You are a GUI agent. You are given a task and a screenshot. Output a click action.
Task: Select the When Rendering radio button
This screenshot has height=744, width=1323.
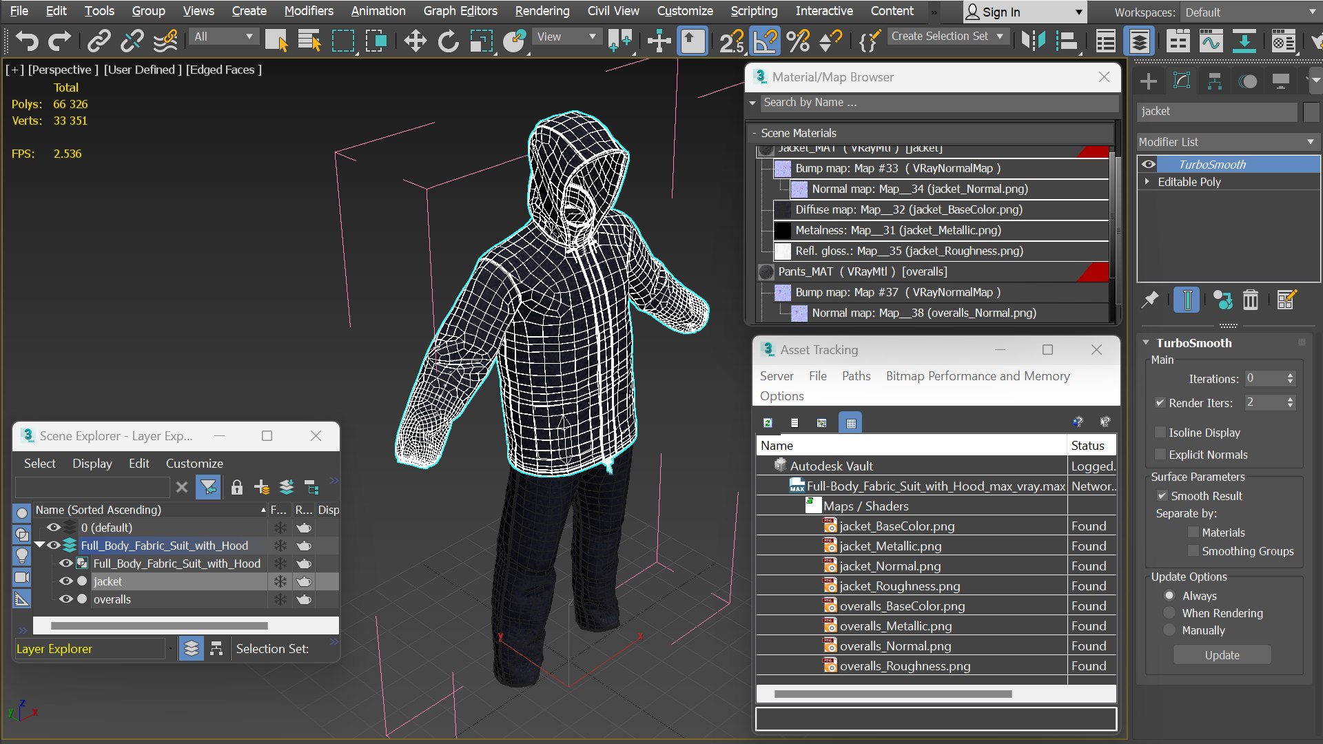1169,613
